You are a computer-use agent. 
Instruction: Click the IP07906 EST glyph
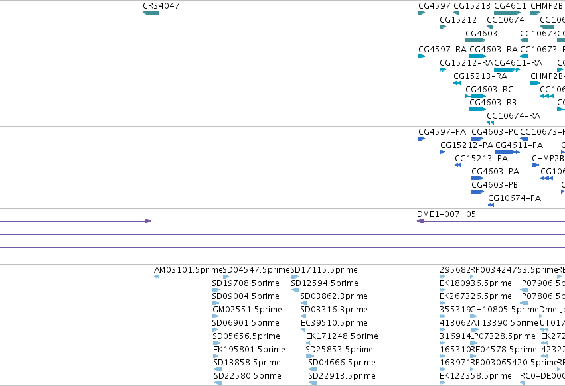525,290
